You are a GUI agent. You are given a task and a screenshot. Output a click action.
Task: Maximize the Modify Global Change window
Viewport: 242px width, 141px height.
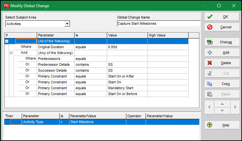(x=219, y=6)
